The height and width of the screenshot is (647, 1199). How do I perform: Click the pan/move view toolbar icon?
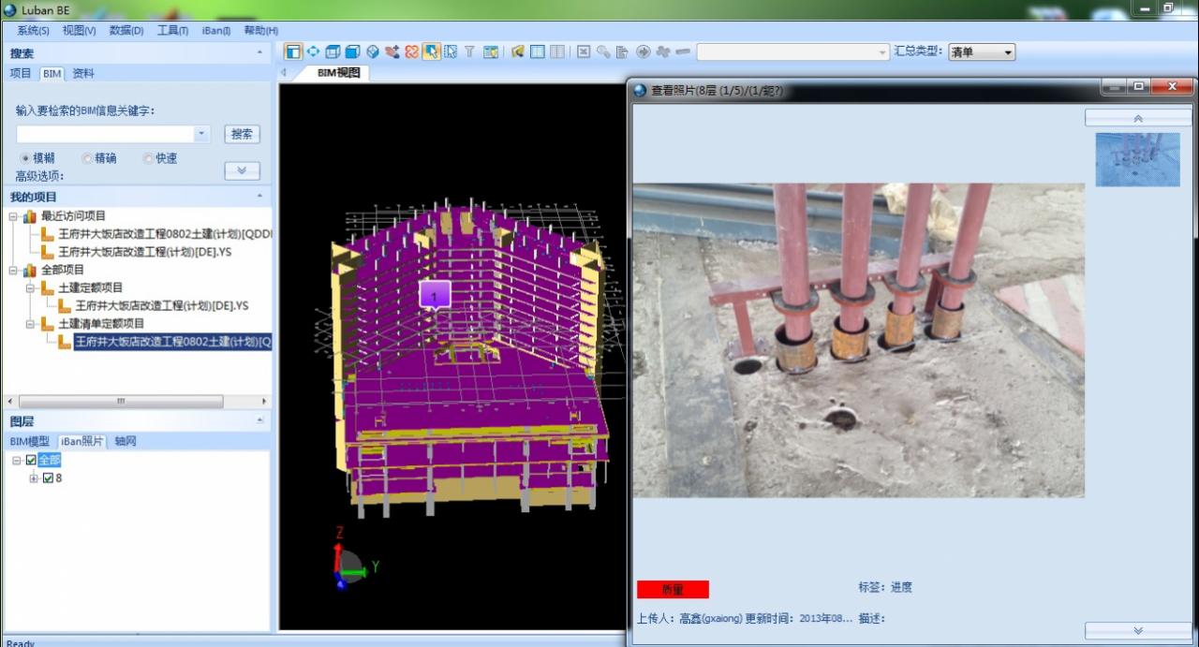pos(313,51)
